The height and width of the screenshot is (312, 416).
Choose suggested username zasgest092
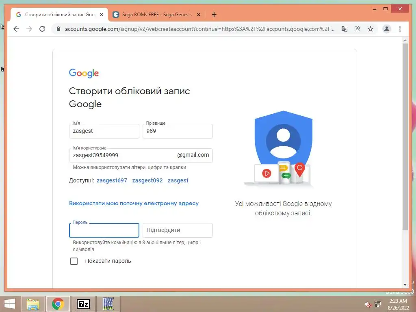147,180
